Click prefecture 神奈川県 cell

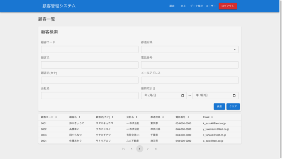(156, 129)
